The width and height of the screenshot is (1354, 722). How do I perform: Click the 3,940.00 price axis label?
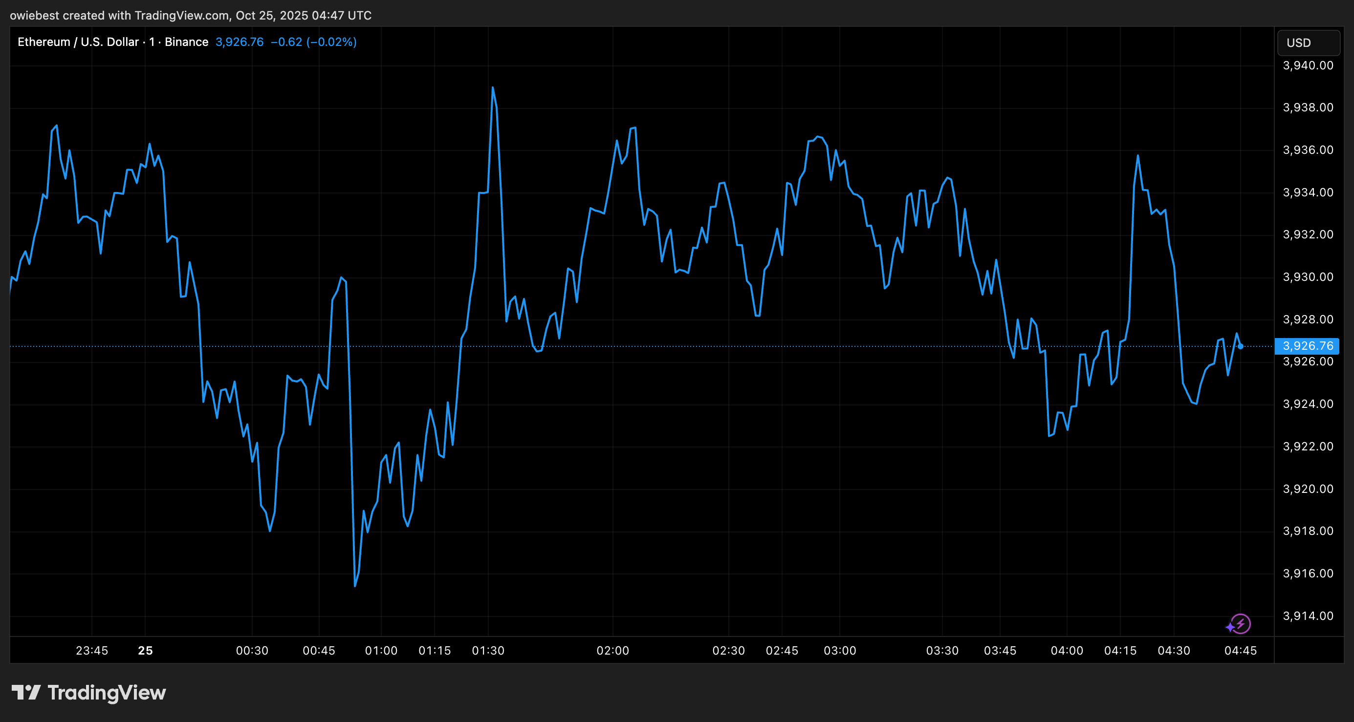[1308, 65]
